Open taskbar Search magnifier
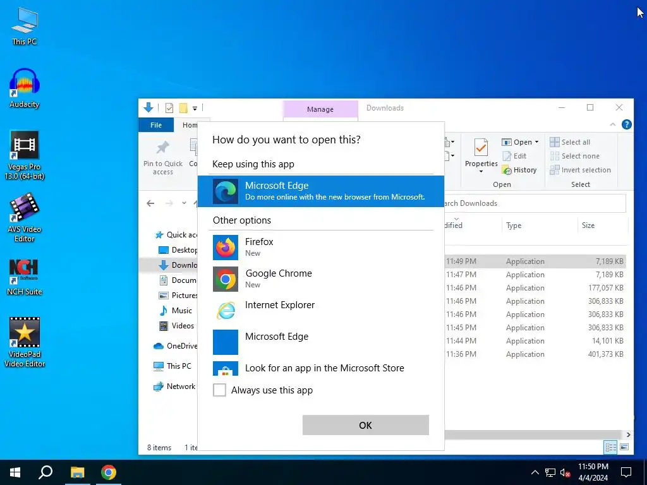This screenshot has height=485, width=647. pyautogui.click(x=45, y=472)
